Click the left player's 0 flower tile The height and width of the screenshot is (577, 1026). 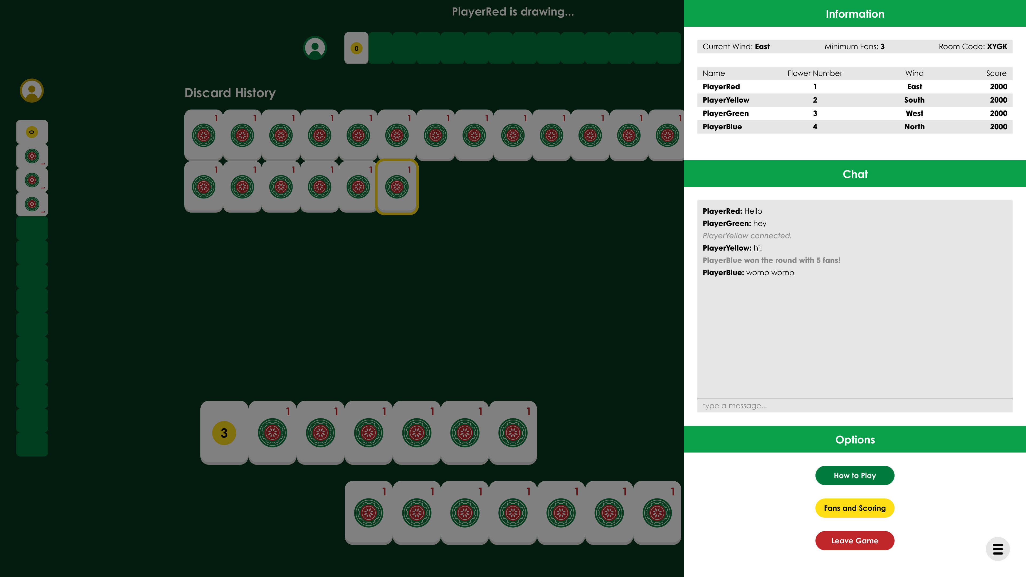coord(32,132)
